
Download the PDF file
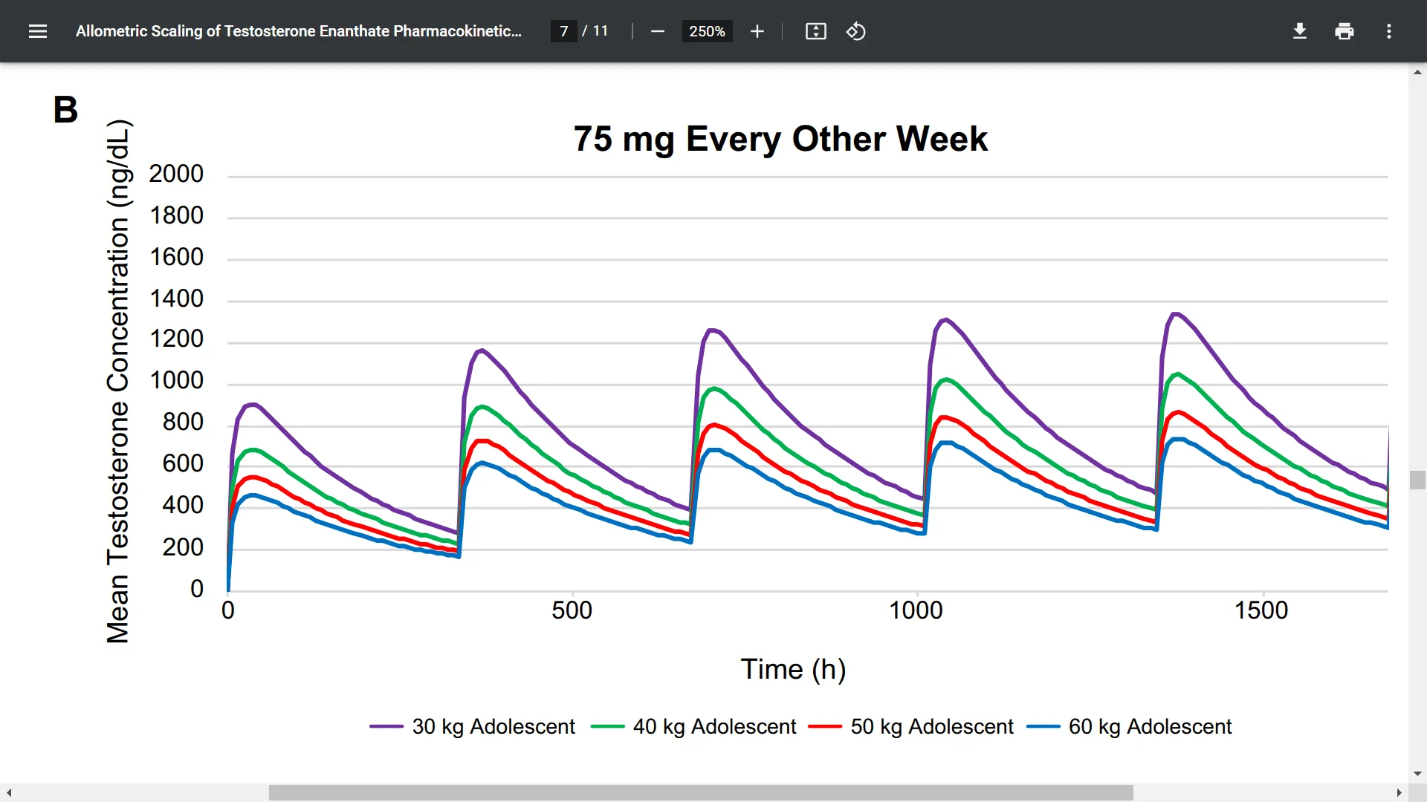pyautogui.click(x=1300, y=31)
